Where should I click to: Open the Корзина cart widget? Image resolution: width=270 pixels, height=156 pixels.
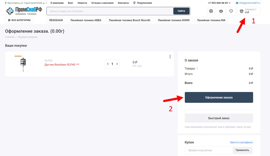[249, 11]
